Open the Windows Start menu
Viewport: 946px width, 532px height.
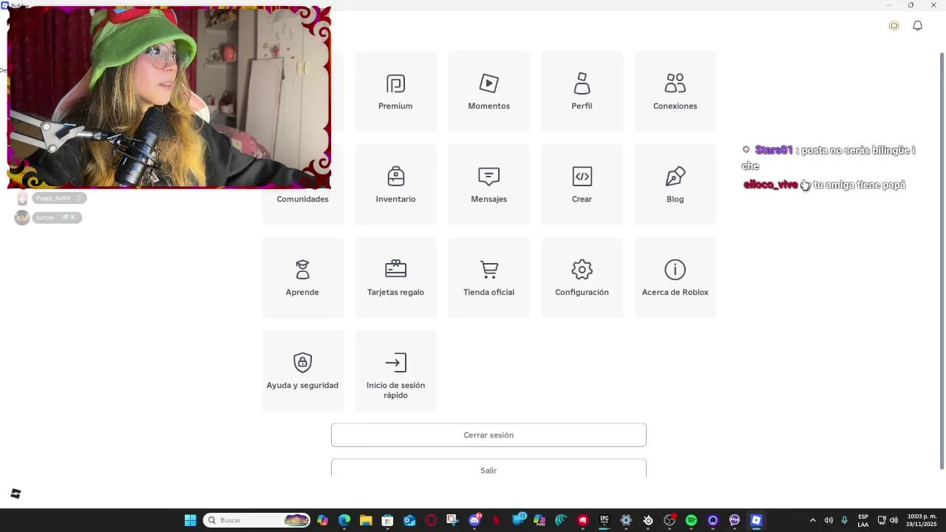click(190, 520)
